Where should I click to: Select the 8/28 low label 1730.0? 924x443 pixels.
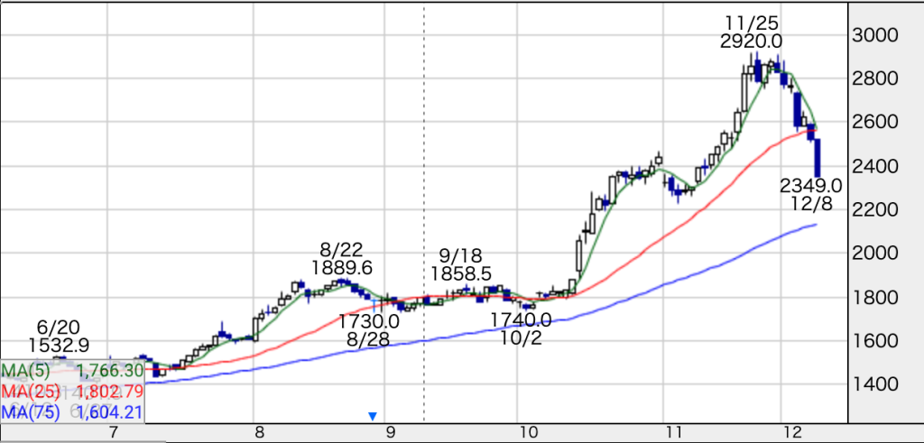pyautogui.click(x=369, y=320)
